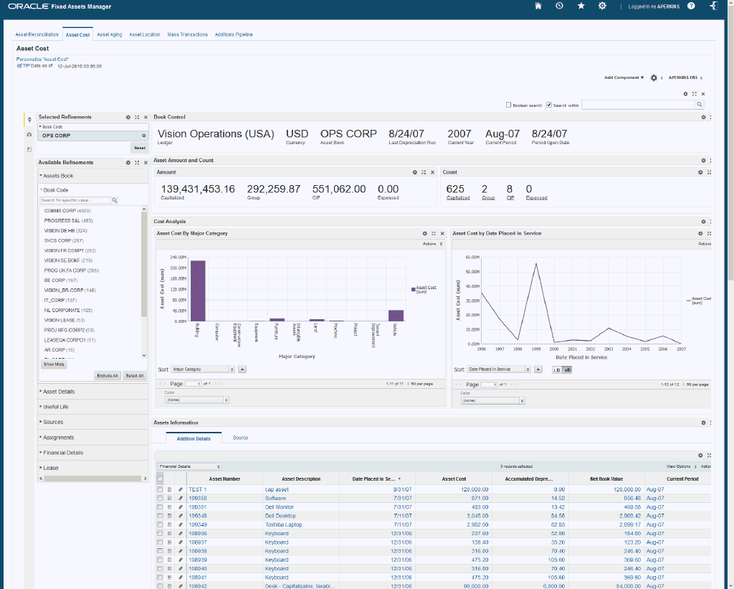Open Color dropdown under category chart
Viewport: 734px width, 589px height.
196,400
